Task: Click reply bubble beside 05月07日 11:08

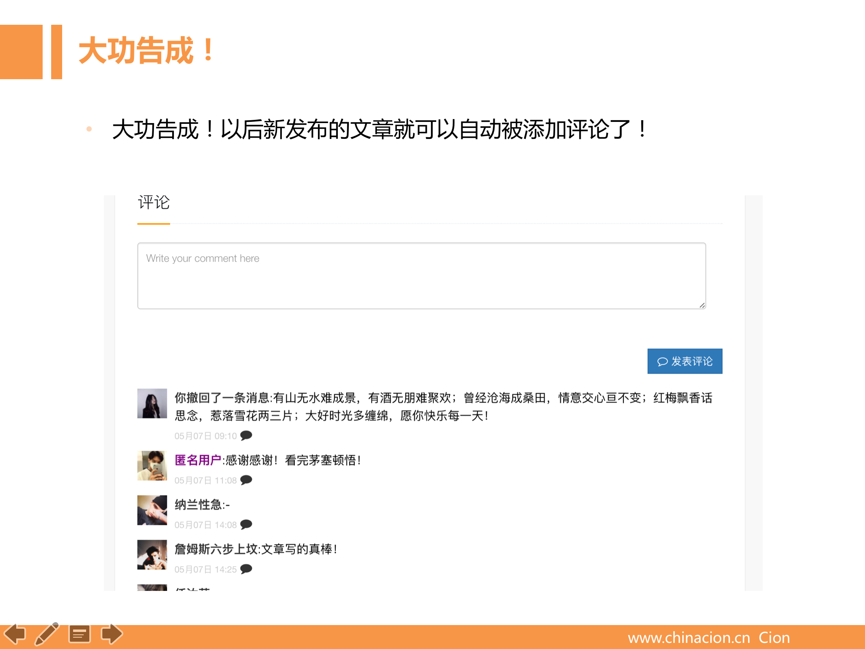Action: click(x=246, y=480)
